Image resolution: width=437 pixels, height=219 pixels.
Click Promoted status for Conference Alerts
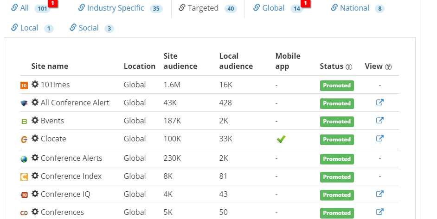[x=337, y=159]
